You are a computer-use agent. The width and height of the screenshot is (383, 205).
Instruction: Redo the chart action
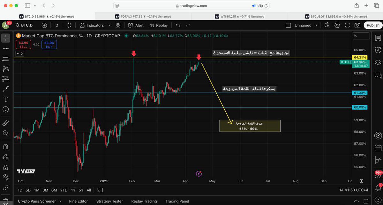188,25
